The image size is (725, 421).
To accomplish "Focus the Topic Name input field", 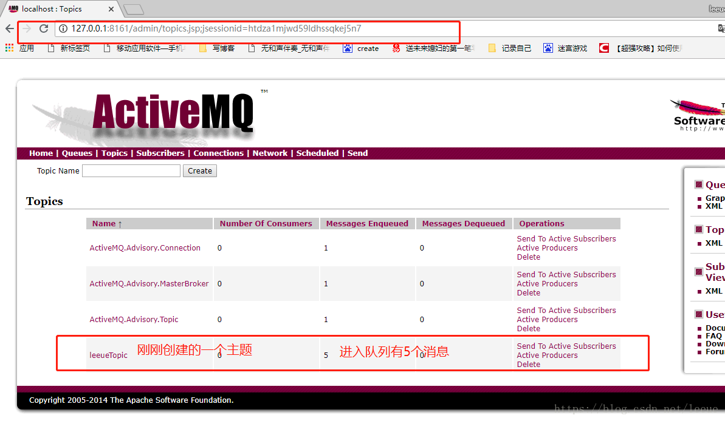I will coord(131,171).
